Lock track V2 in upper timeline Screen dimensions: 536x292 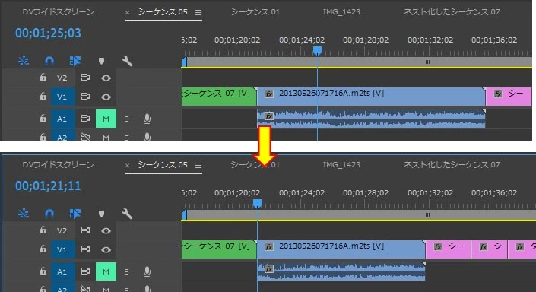pyautogui.click(x=43, y=78)
